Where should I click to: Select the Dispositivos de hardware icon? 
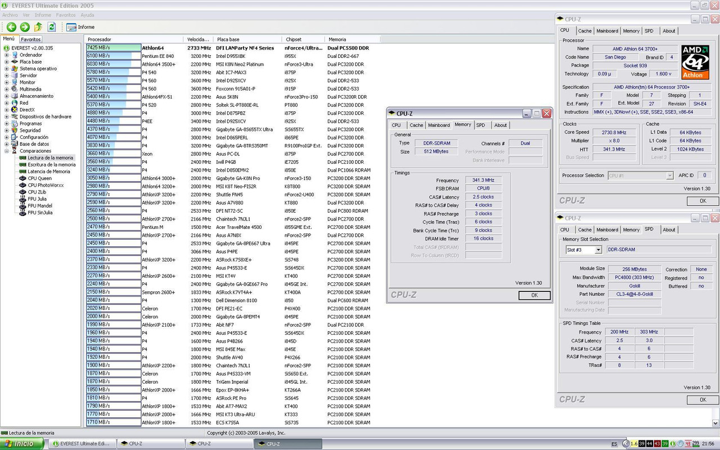pyautogui.click(x=15, y=116)
